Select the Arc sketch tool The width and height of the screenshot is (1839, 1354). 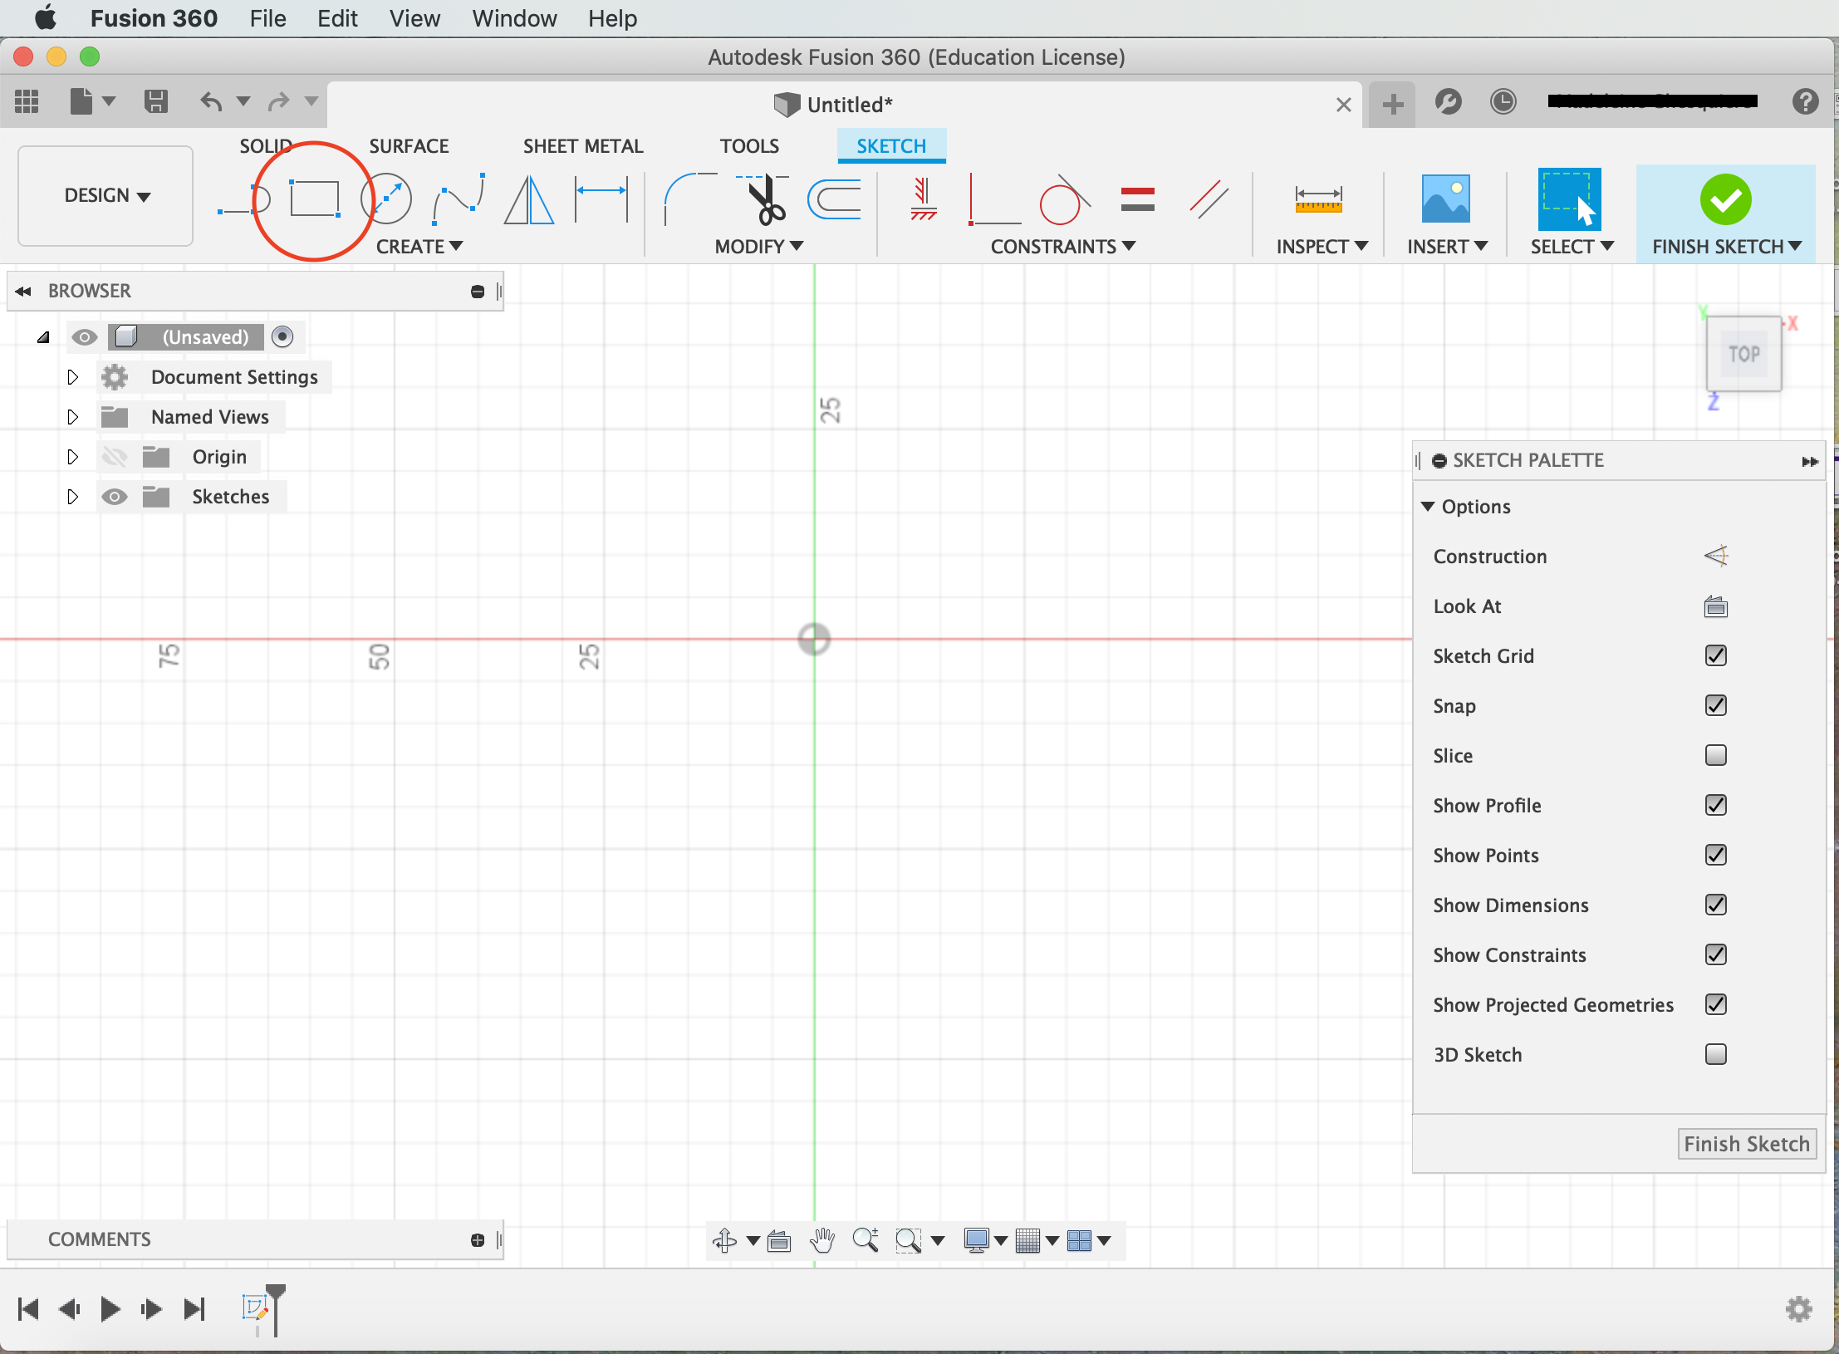(460, 199)
